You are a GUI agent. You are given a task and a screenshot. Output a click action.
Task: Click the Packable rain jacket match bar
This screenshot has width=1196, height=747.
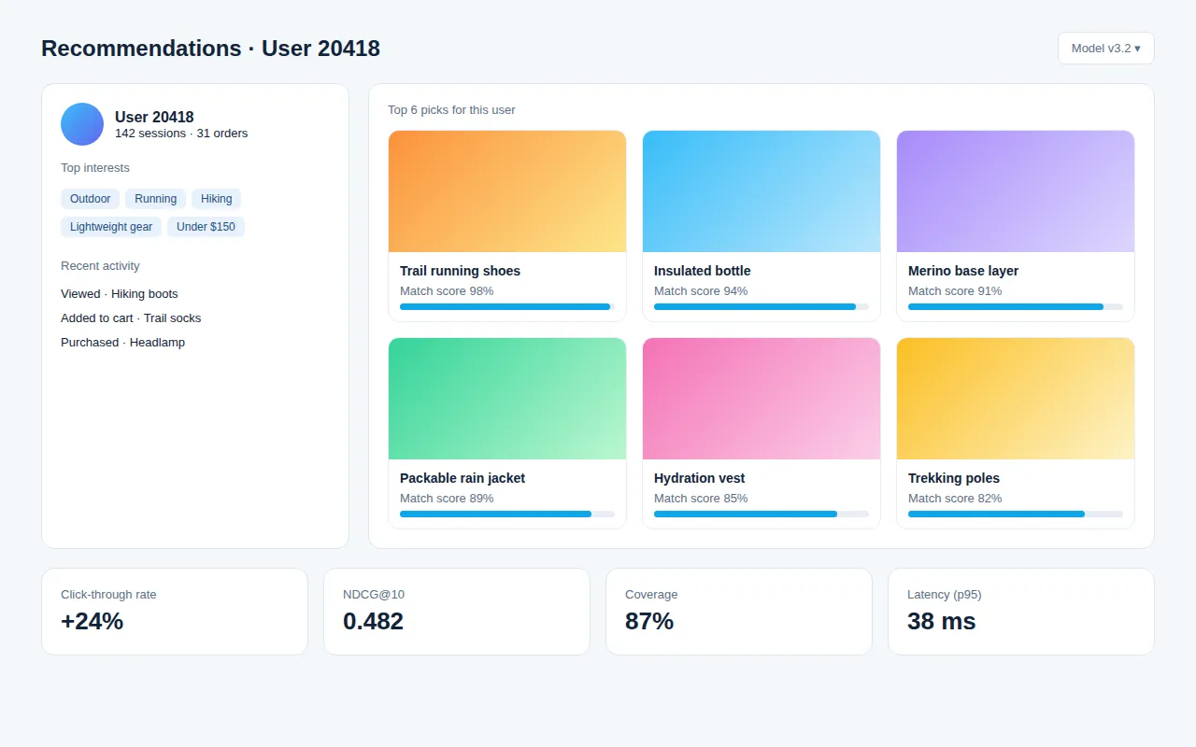point(507,514)
